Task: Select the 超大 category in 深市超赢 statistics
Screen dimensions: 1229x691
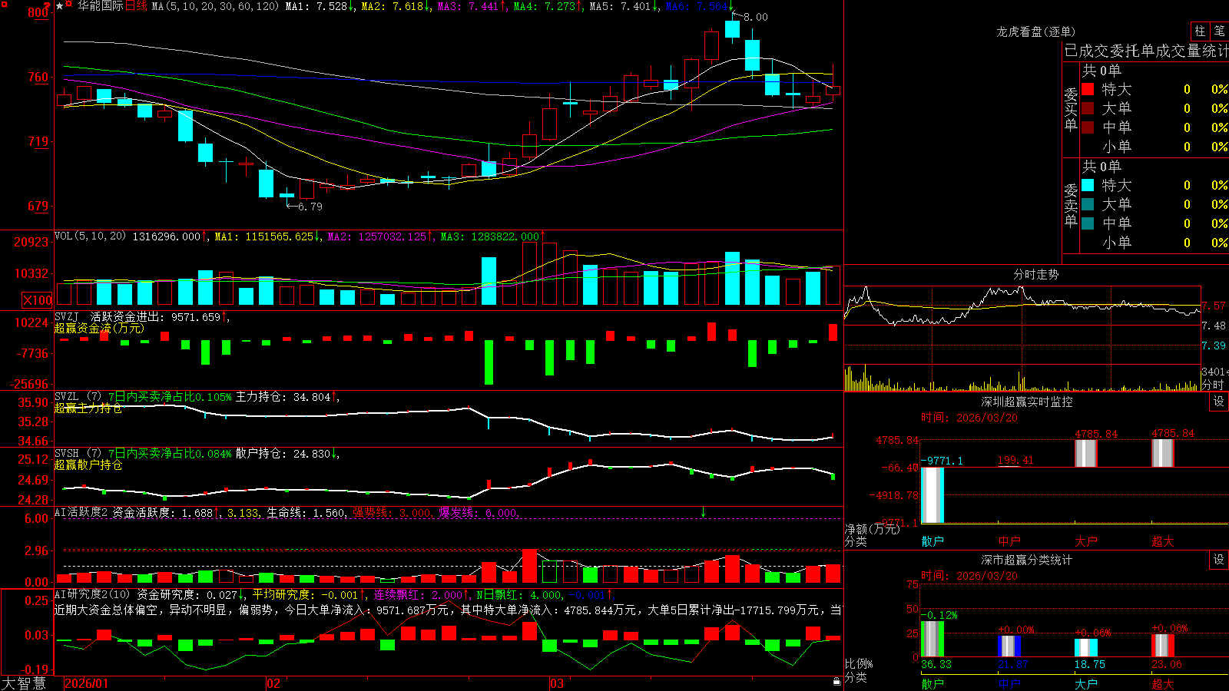Action: pos(1163,683)
